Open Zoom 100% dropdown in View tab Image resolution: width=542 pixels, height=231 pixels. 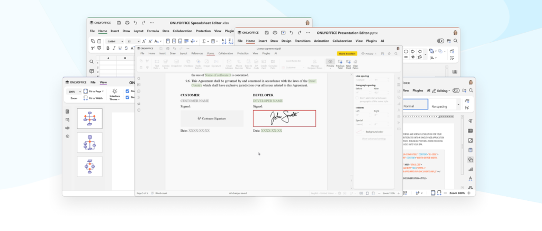74,91
